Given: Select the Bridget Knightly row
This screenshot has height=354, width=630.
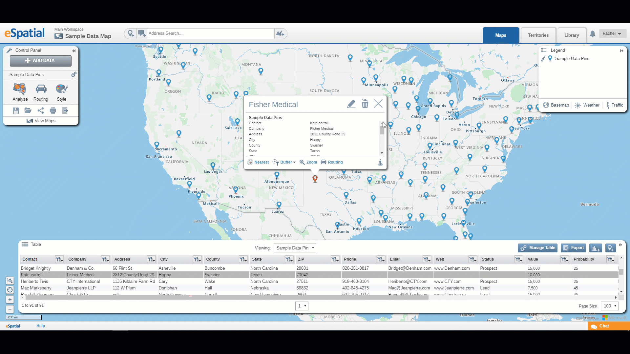Looking at the screenshot, I should click(318, 268).
